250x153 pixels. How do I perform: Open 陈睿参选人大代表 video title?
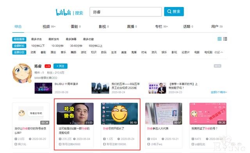point(158,128)
